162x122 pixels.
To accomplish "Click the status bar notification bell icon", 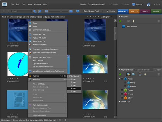I will (65, 120).
